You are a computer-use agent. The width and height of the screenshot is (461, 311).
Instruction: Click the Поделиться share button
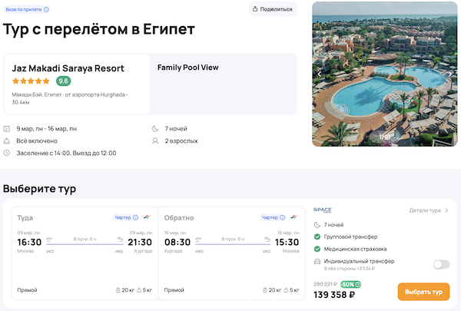coord(272,9)
